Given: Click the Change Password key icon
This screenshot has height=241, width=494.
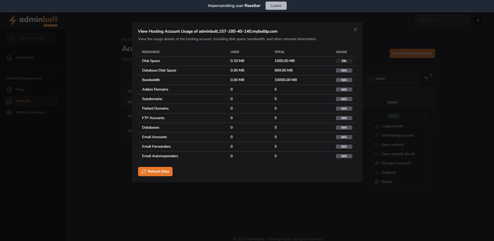Looking at the screenshot, I should click(x=377, y=163).
